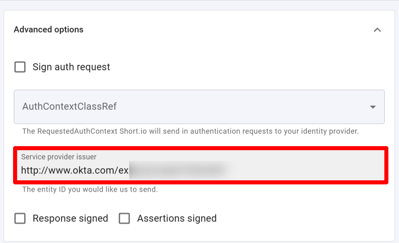Click the Advanced options heading
The width and height of the screenshot is (399, 243).
coord(48,30)
